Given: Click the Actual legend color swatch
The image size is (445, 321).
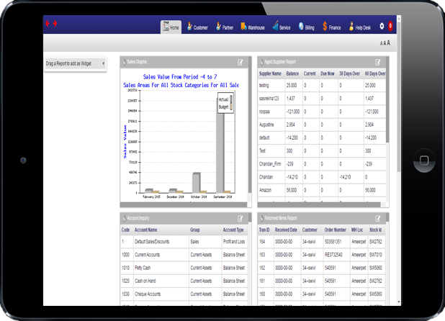Looking at the screenshot, I should coord(230,101).
